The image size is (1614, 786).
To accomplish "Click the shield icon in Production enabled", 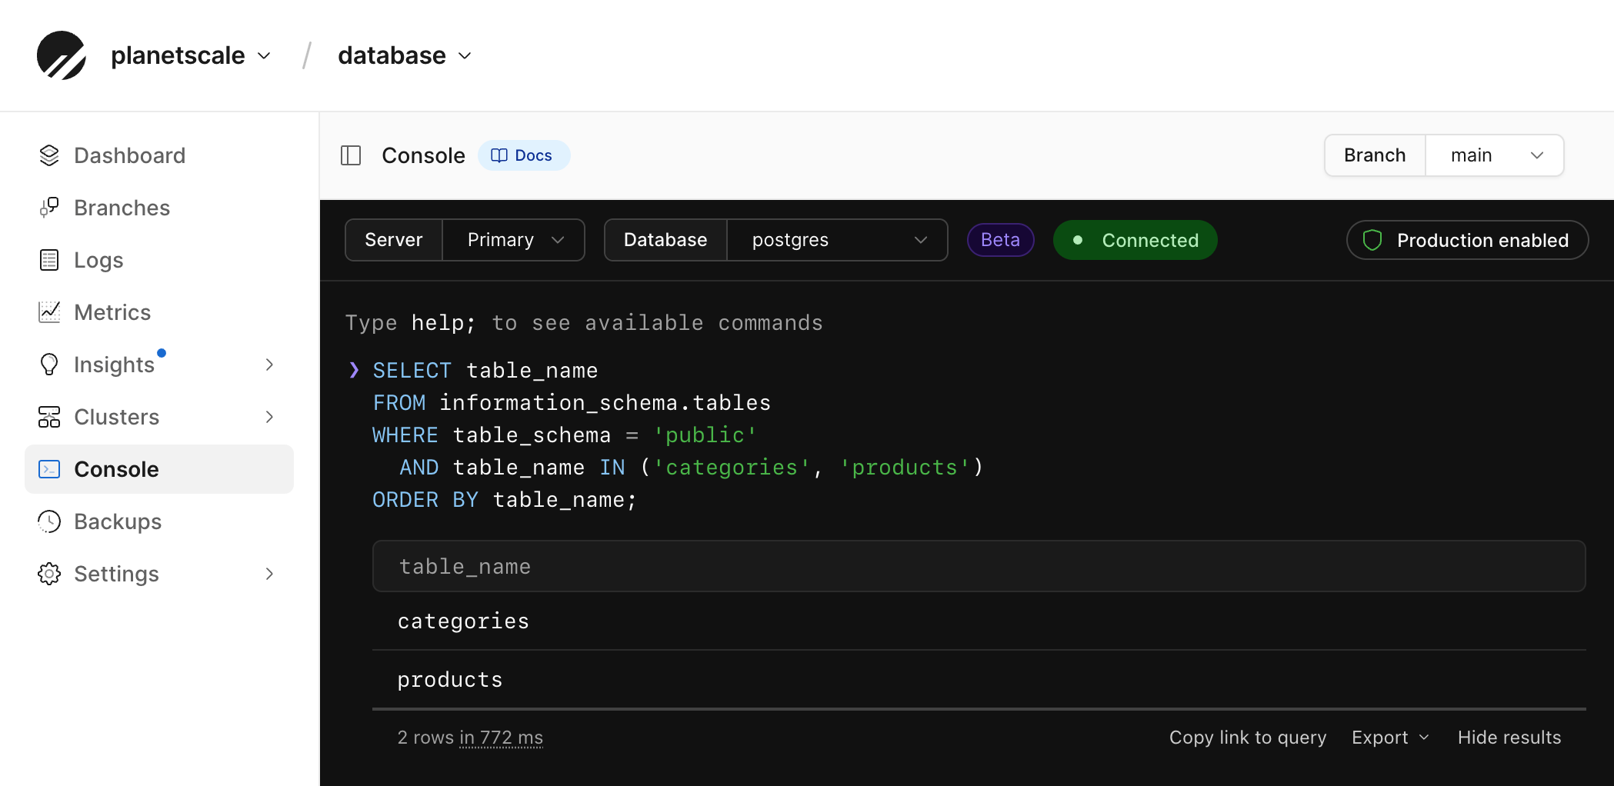I will coord(1372,240).
